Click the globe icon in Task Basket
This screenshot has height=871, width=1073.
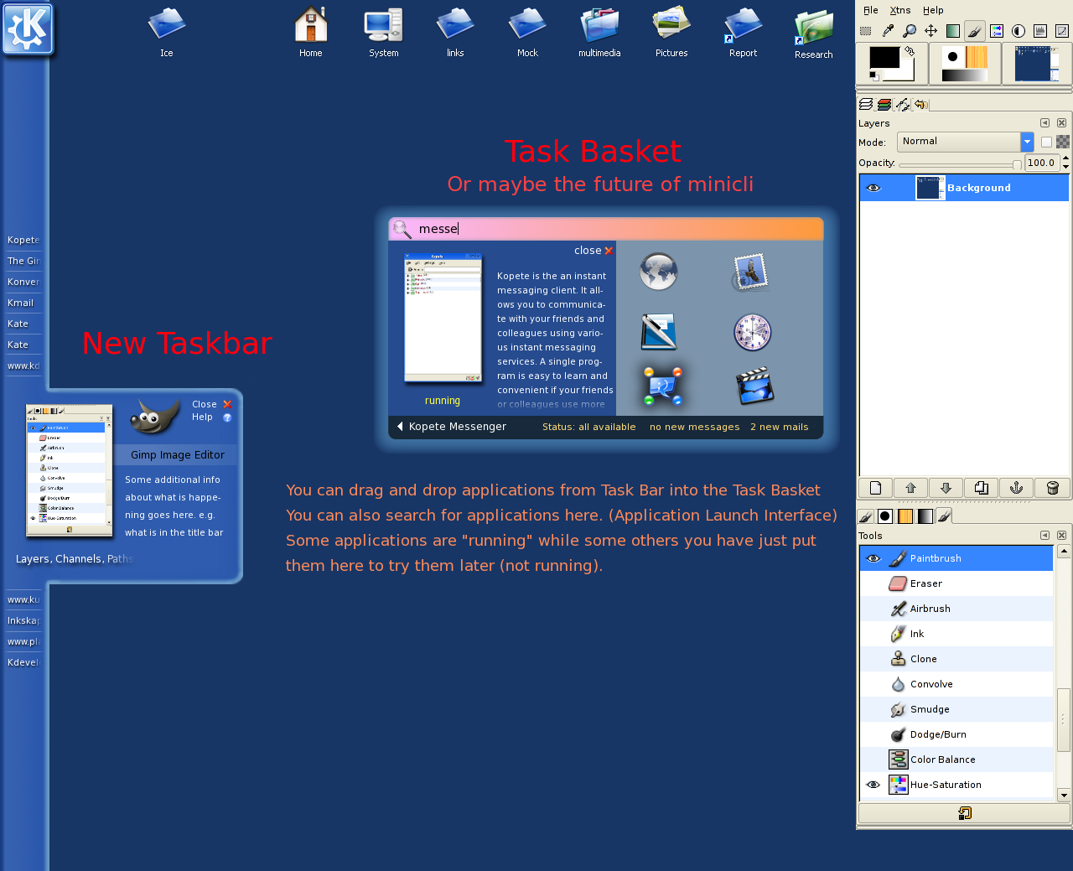coord(658,272)
